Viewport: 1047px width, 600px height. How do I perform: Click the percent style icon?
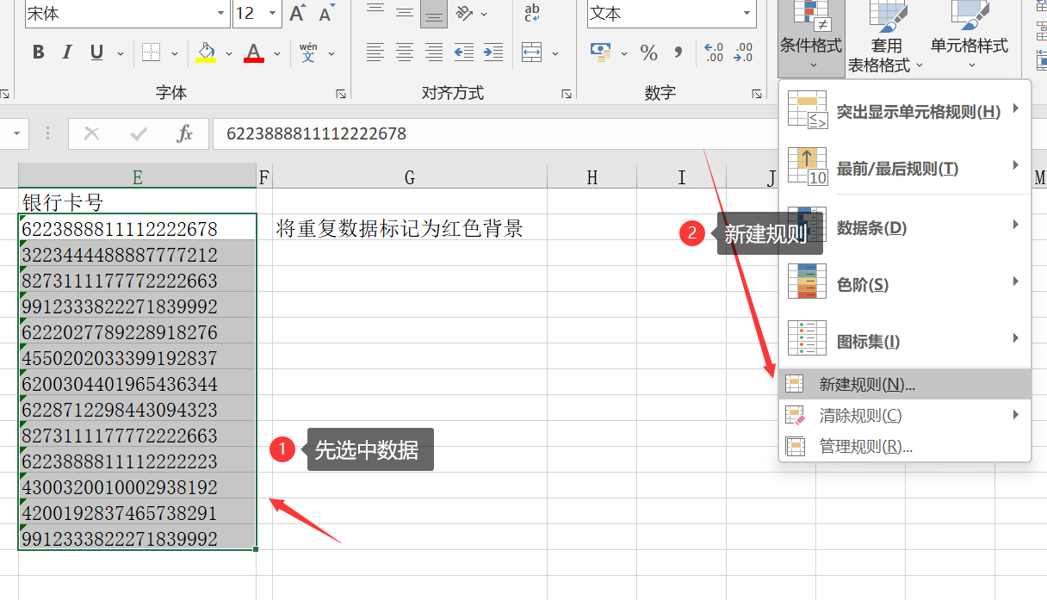click(647, 53)
